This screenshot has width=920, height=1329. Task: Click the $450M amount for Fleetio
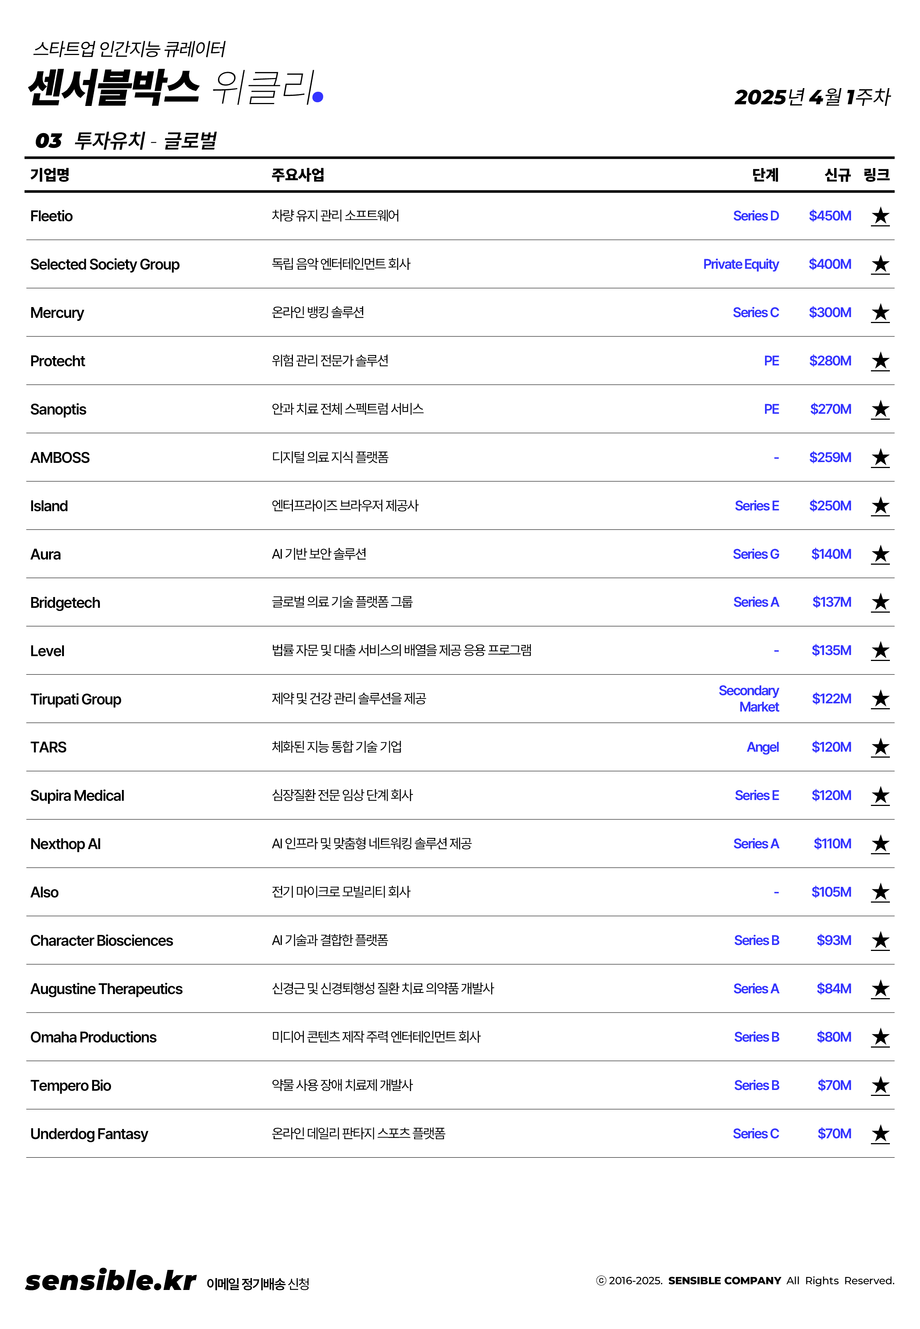pyautogui.click(x=830, y=216)
